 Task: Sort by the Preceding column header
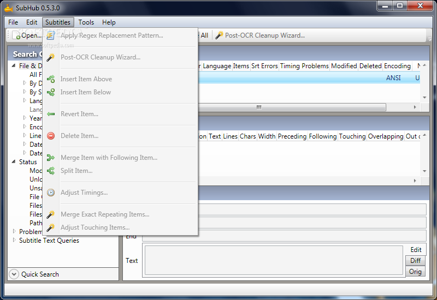[292, 136]
